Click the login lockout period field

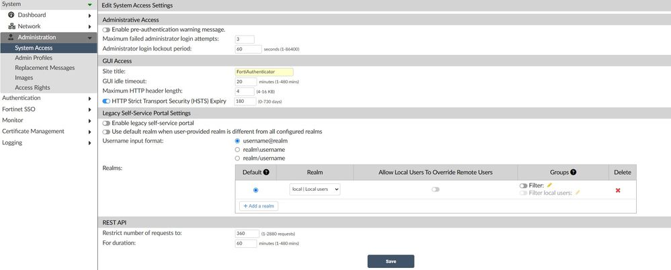click(249, 49)
